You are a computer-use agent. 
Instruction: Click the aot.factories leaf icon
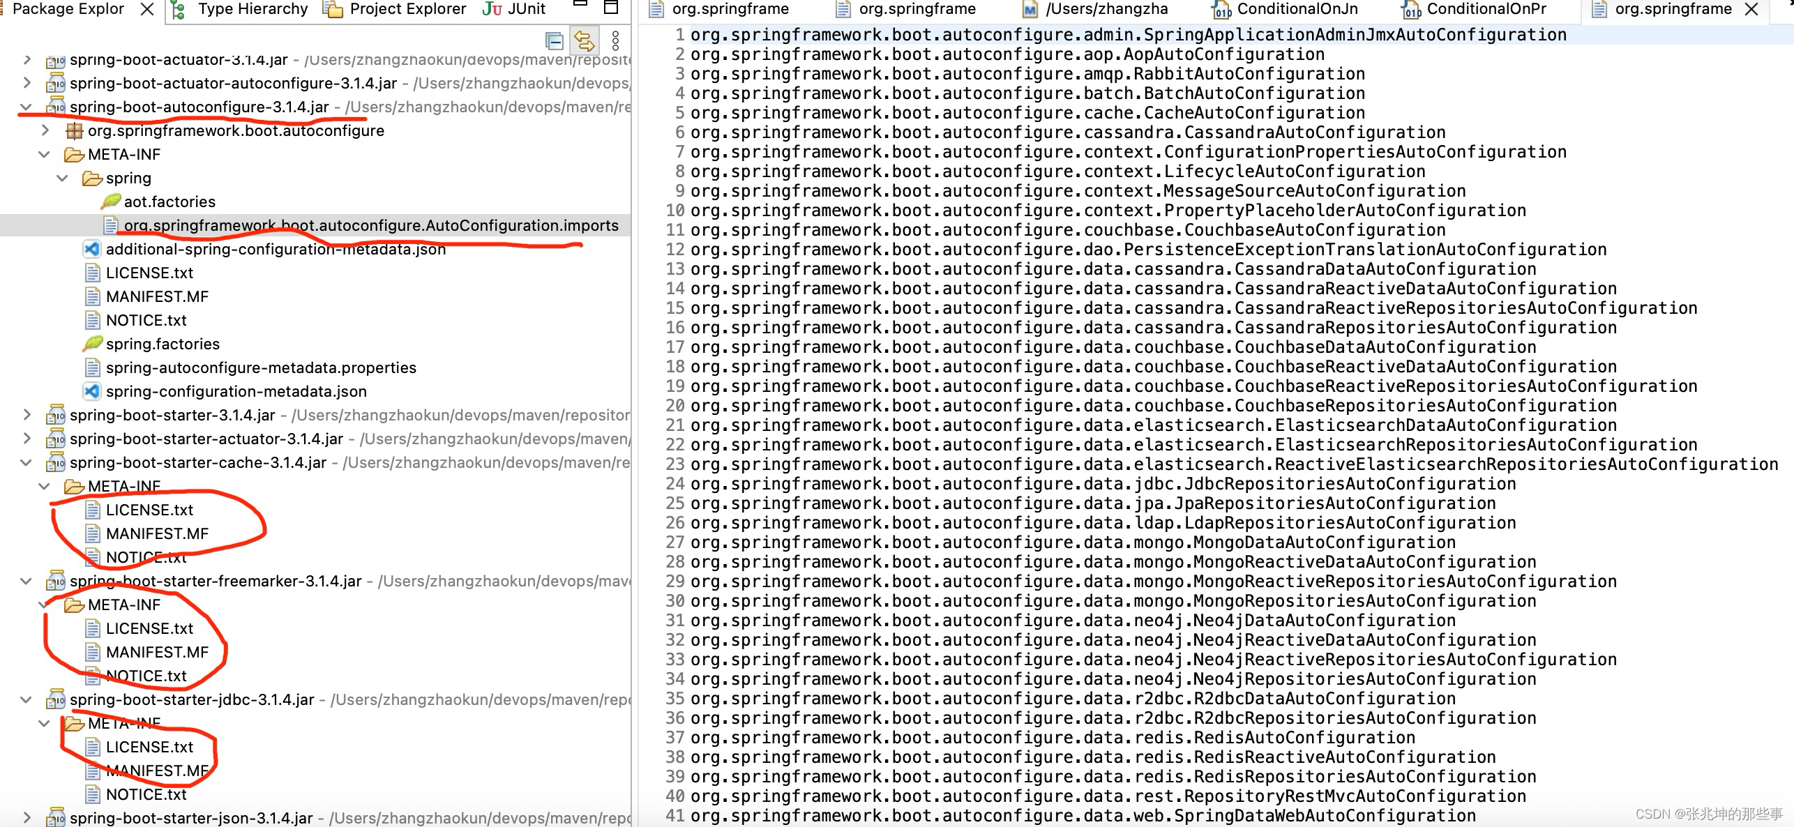[110, 202]
